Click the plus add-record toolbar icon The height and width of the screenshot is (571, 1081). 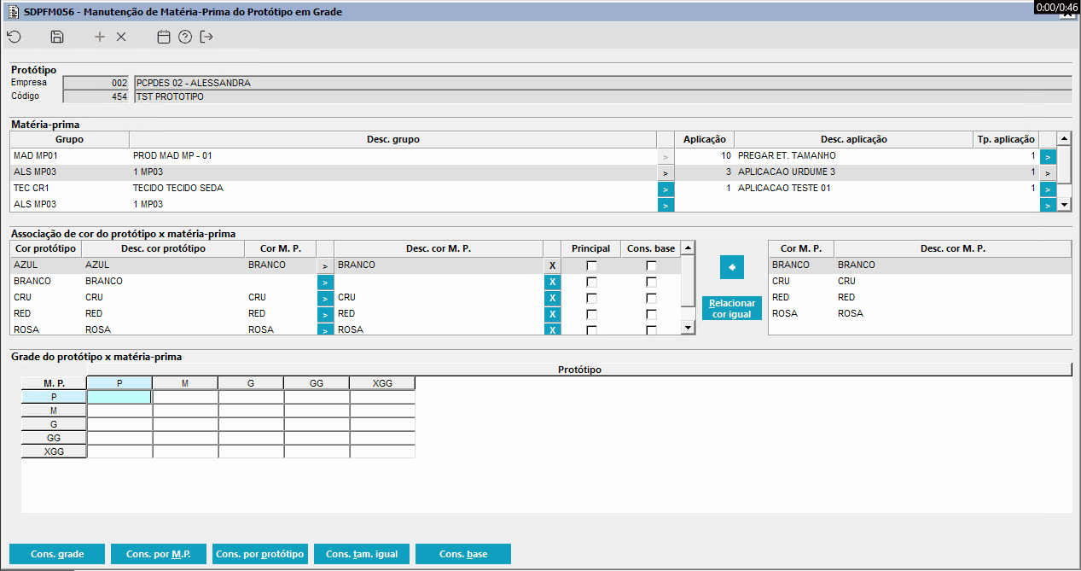coord(100,37)
